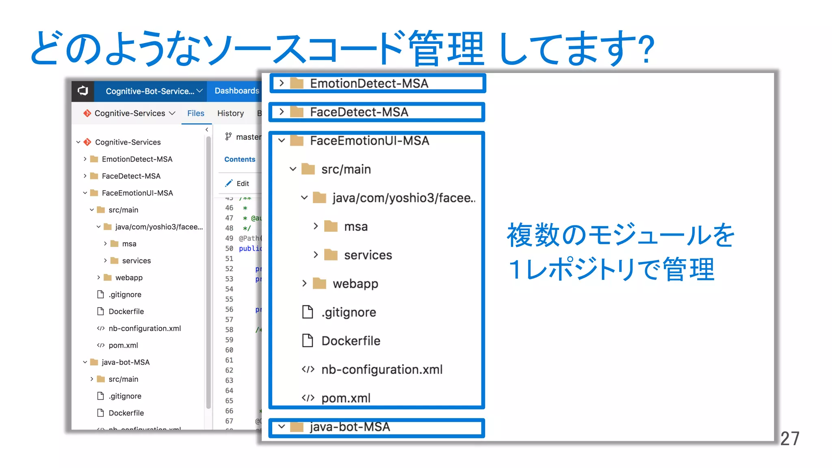Click line number 50 in code gutter
The width and height of the screenshot is (832, 468).
(x=229, y=248)
